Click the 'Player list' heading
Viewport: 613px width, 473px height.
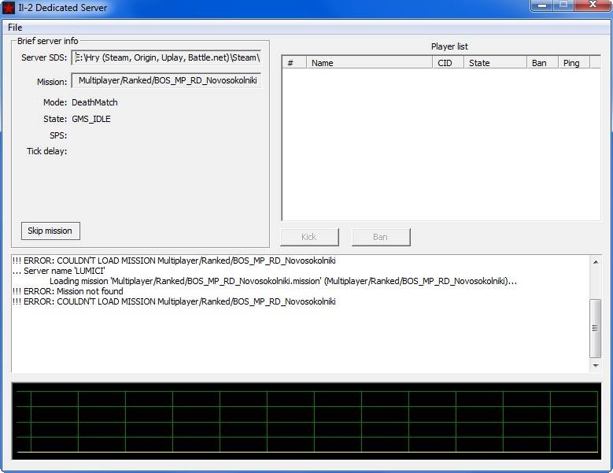pos(449,46)
